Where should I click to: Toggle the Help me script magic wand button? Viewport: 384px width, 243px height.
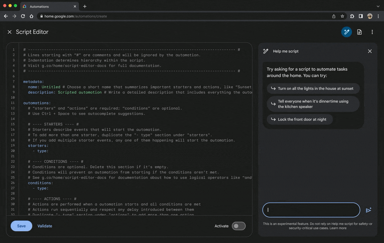[346, 32]
